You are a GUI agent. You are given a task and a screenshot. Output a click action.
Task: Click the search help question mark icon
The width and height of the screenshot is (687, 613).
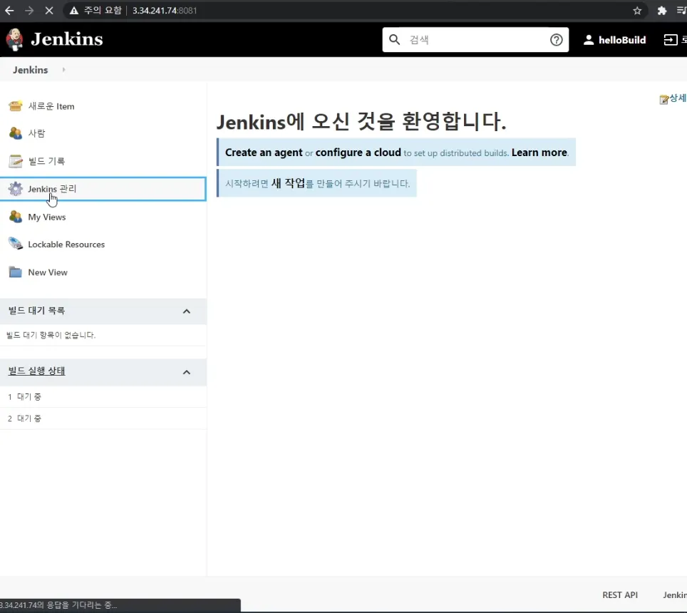click(557, 40)
